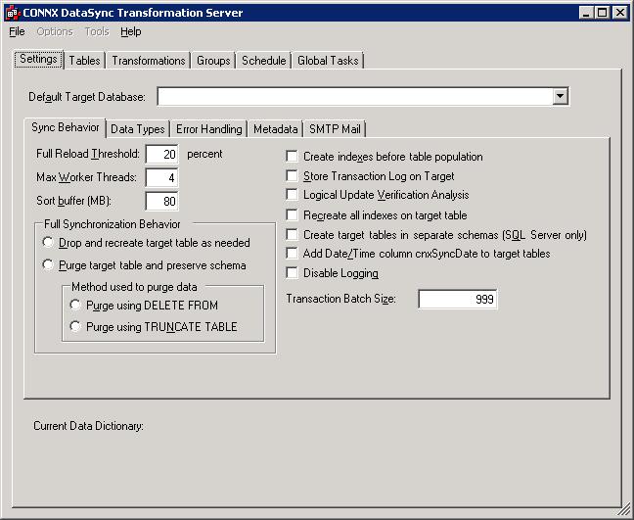Focus the Full Reload Threshold field

point(161,154)
